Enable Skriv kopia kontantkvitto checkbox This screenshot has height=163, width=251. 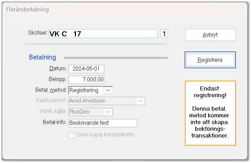point(72,135)
